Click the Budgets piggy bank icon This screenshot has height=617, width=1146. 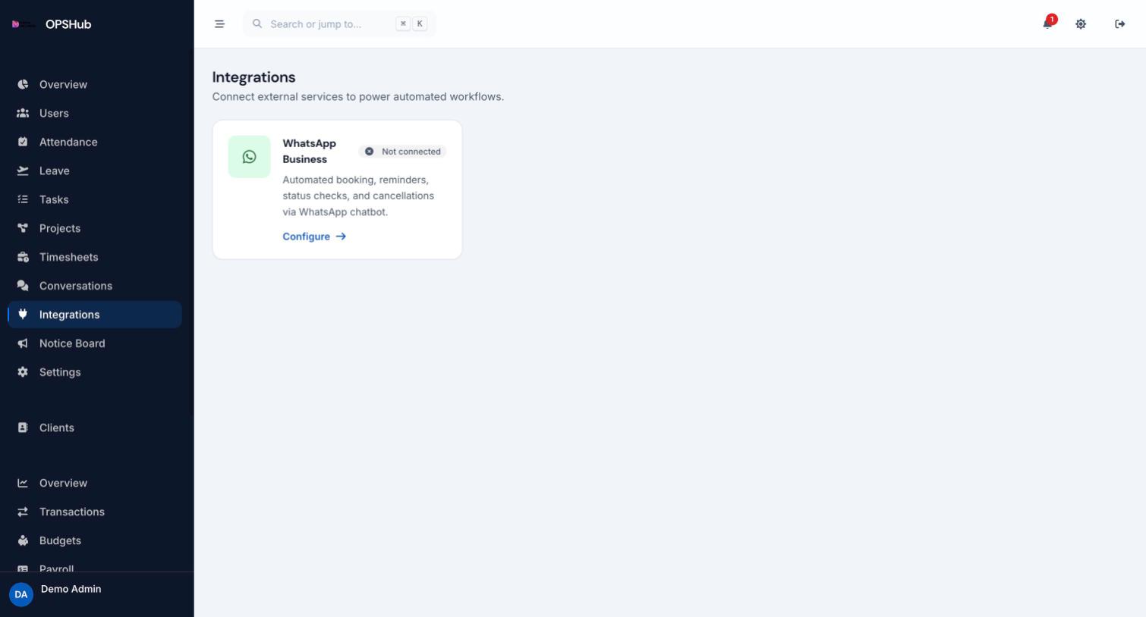(23, 540)
